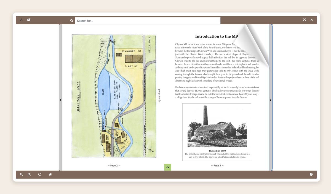
Task: Flip to the previous page with left arrow
Action: tap(61, 100)
